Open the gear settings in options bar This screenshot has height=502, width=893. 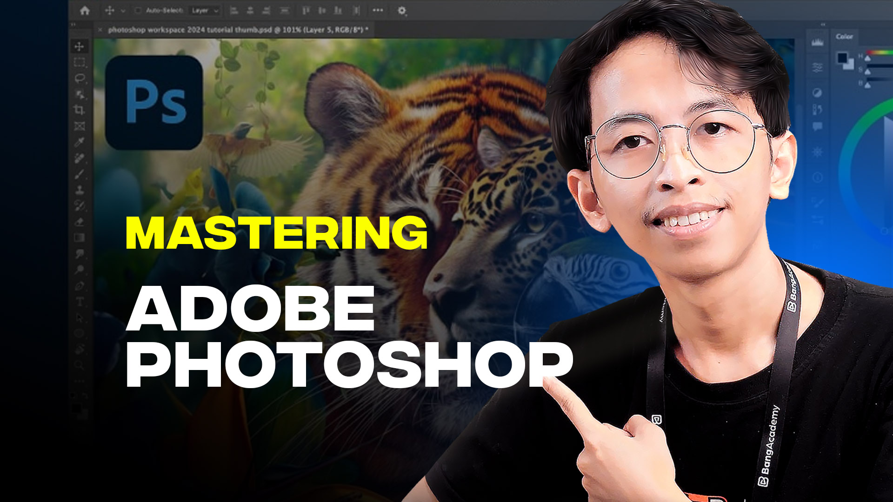[x=402, y=10]
